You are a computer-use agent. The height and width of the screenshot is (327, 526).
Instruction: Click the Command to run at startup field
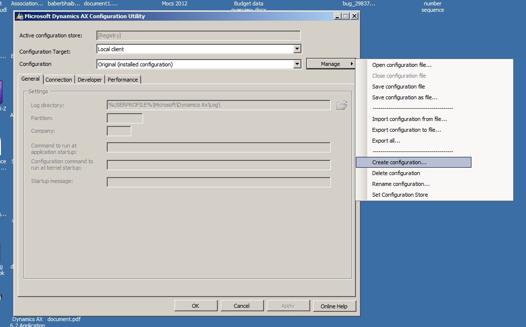[x=219, y=147]
